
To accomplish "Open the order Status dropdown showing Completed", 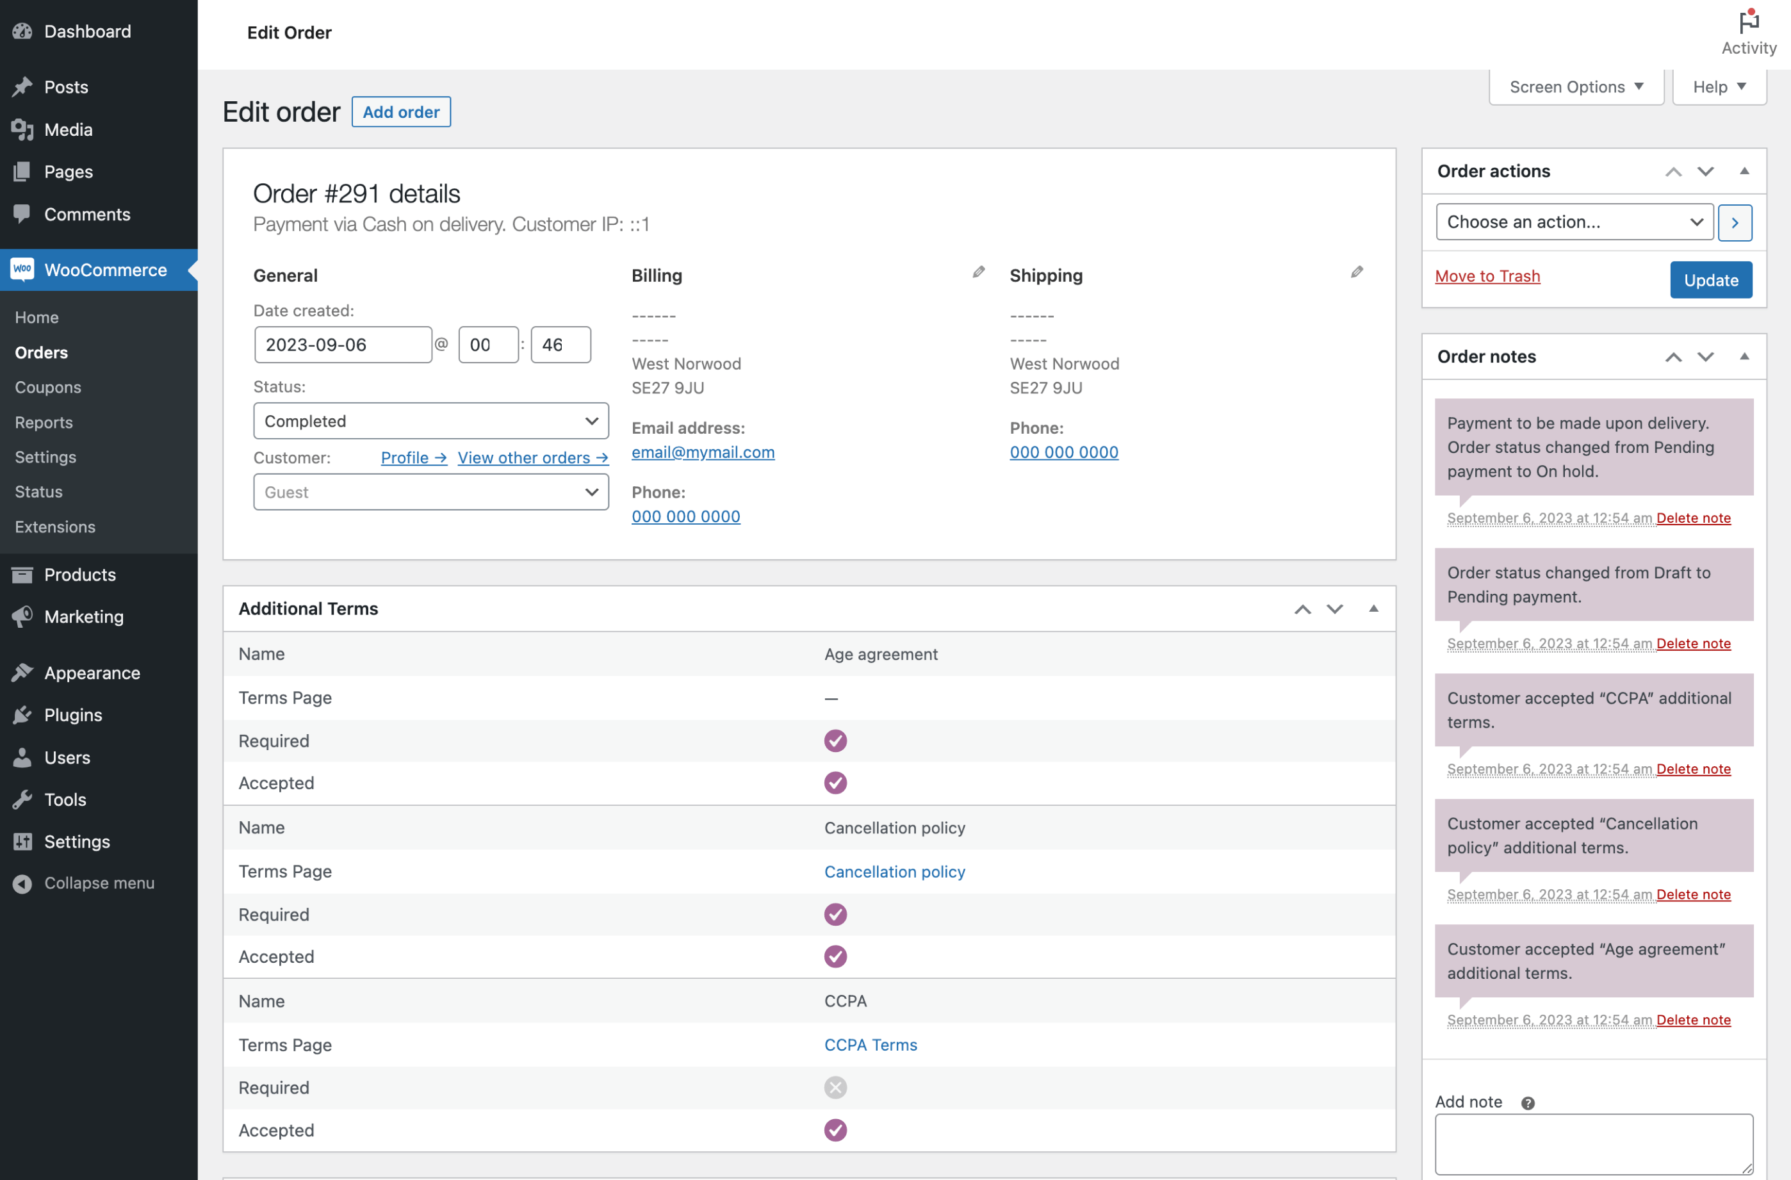I will pos(430,421).
